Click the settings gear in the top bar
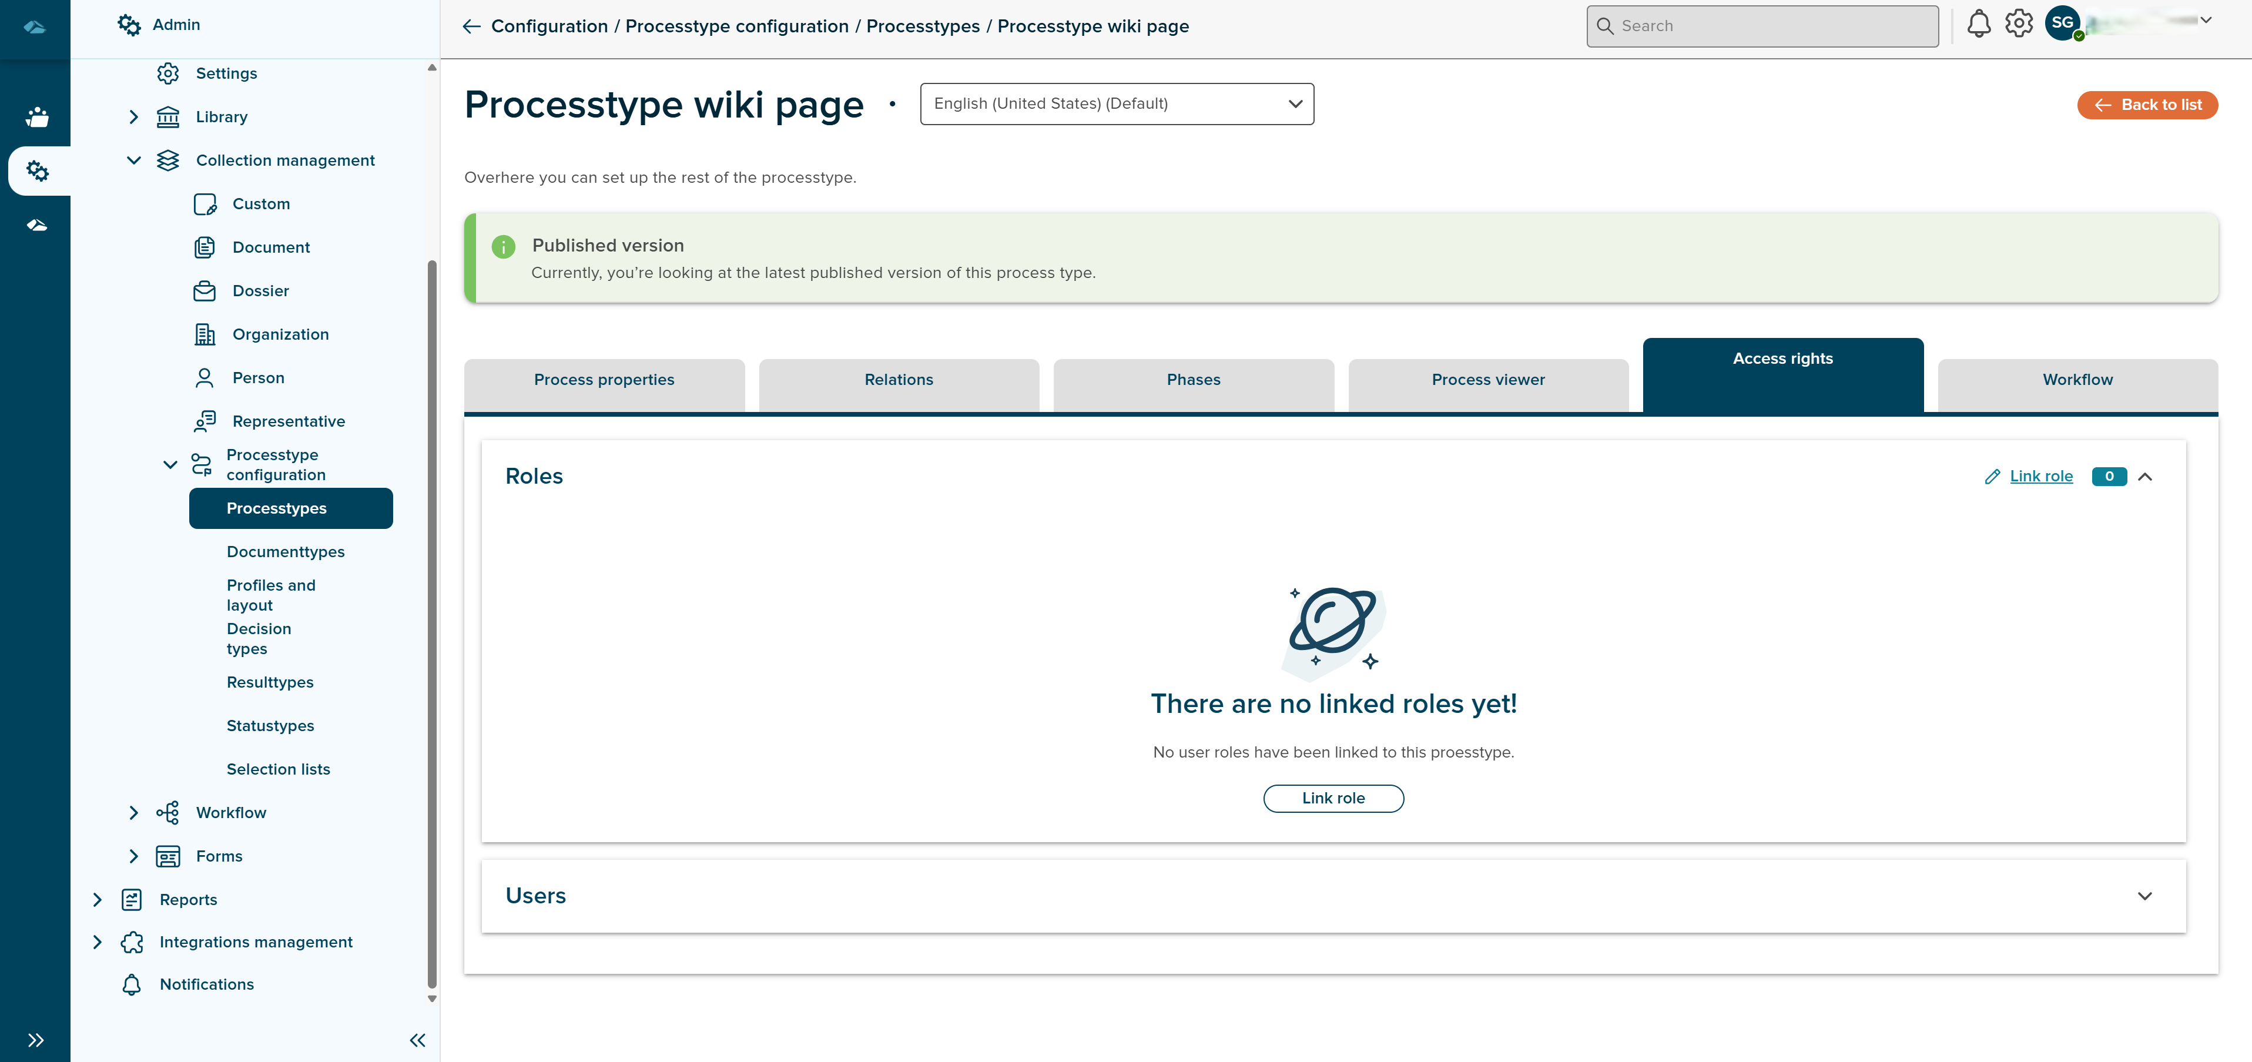Screen dimensions: 2252x1062 [2019, 25]
